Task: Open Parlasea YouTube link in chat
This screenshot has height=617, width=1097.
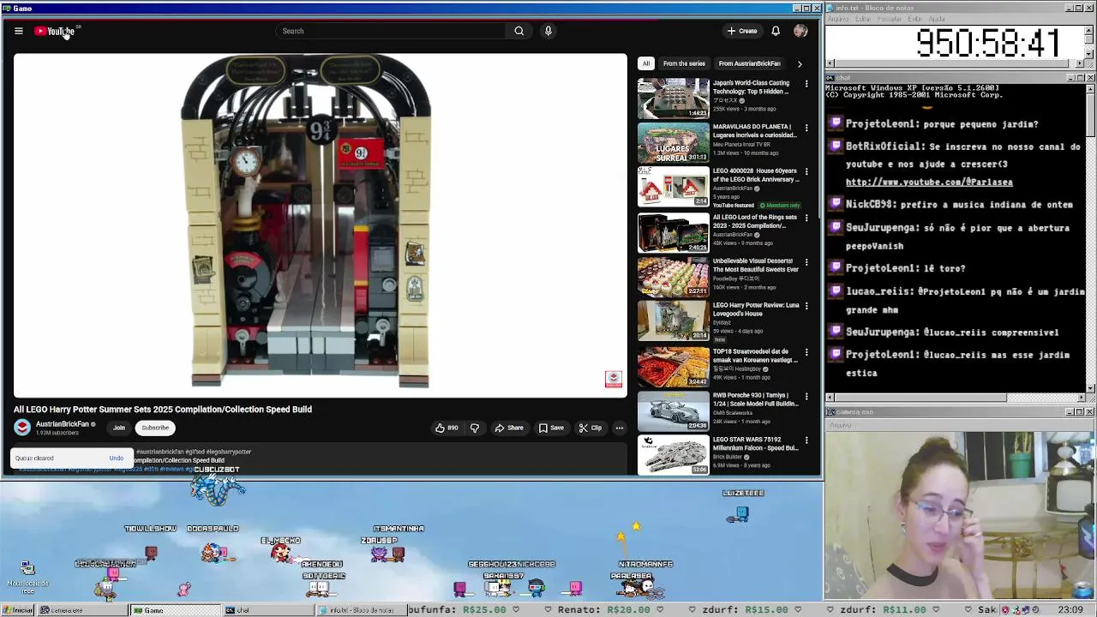Action: point(929,183)
